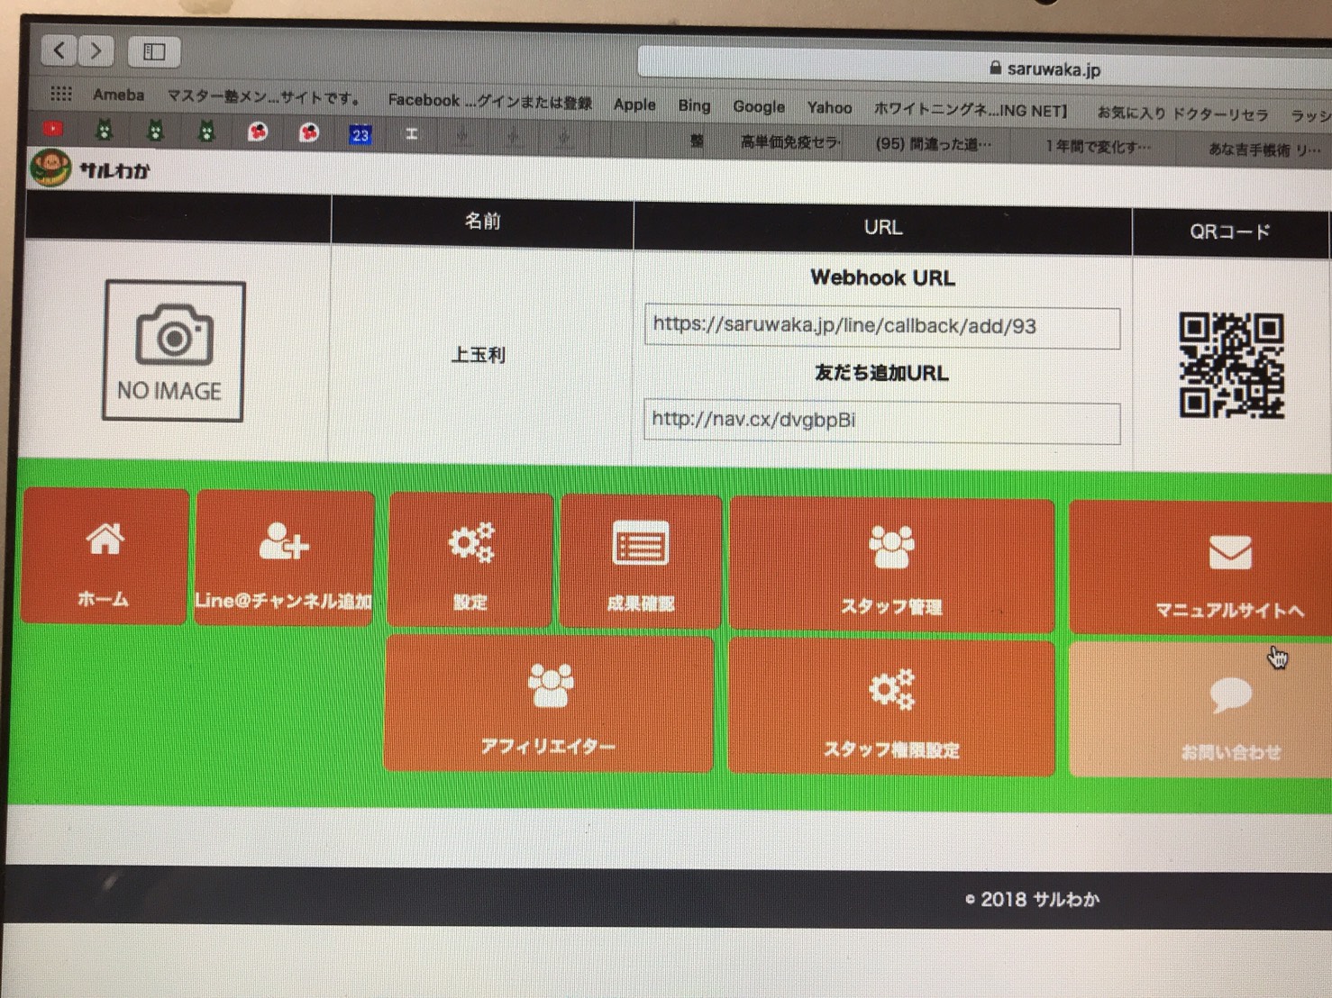Click the saruwaka.jp address bar
This screenshot has height=998, width=1332.
984,68
